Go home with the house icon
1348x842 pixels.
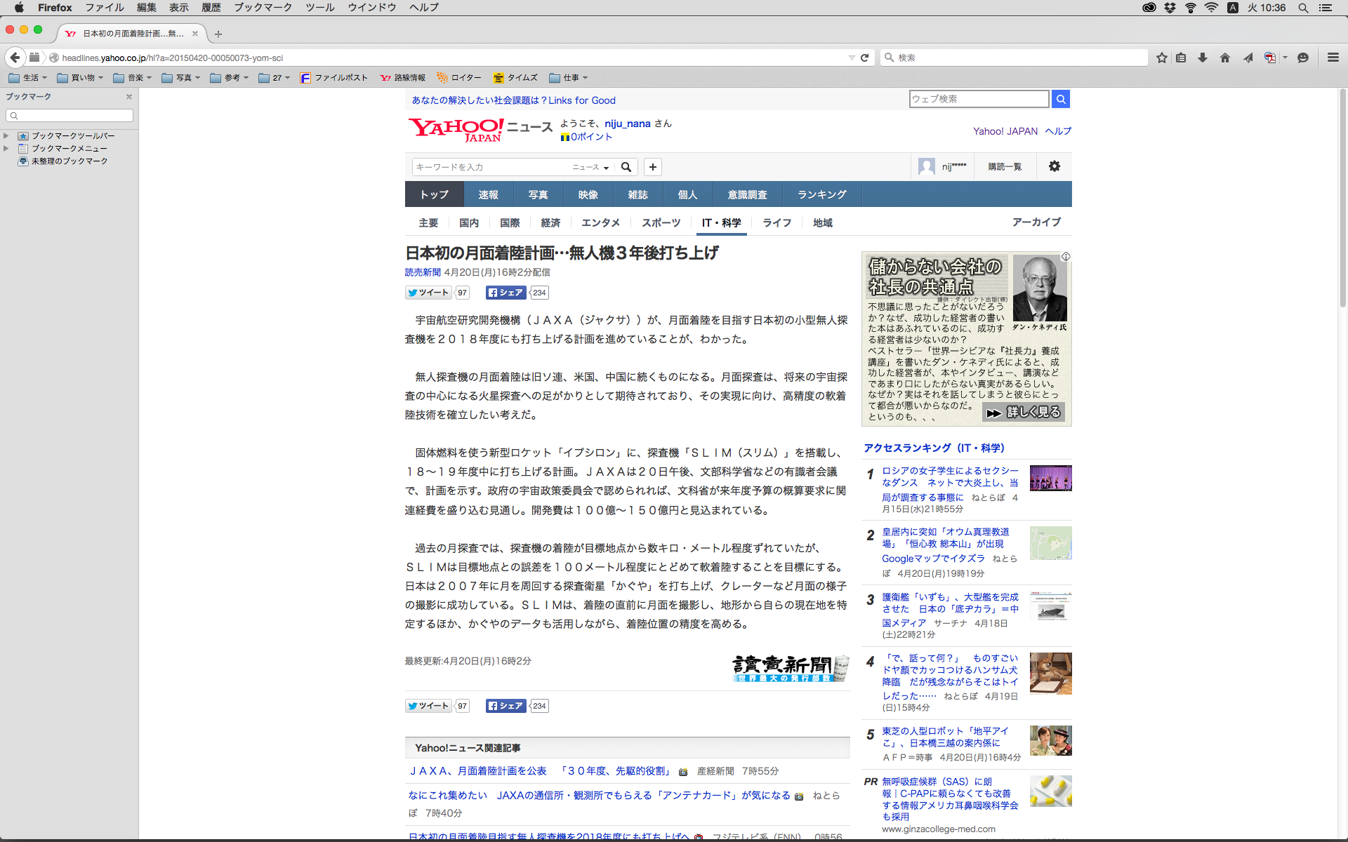click(x=1225, y=58)
